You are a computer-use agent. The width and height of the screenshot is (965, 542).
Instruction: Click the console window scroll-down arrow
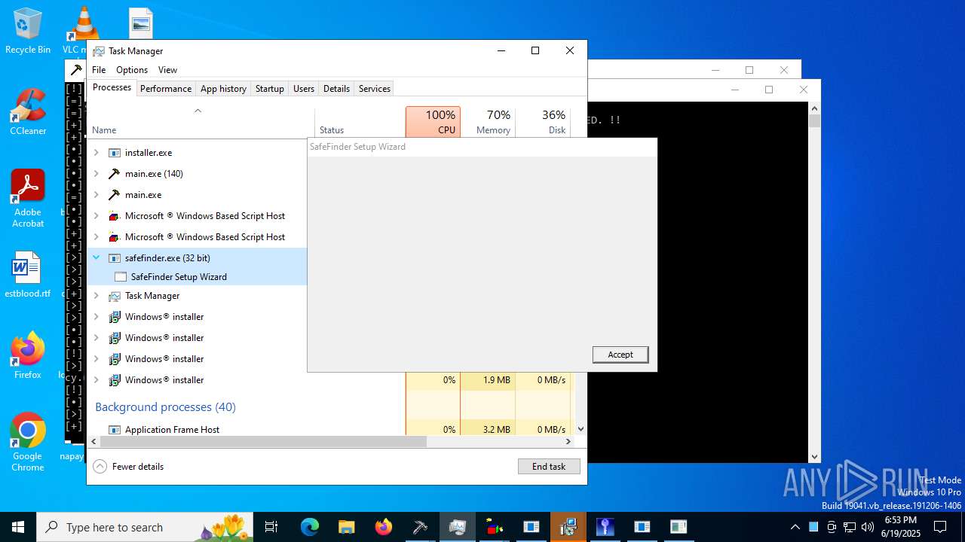pyautogui.click(x=814, y=457)
